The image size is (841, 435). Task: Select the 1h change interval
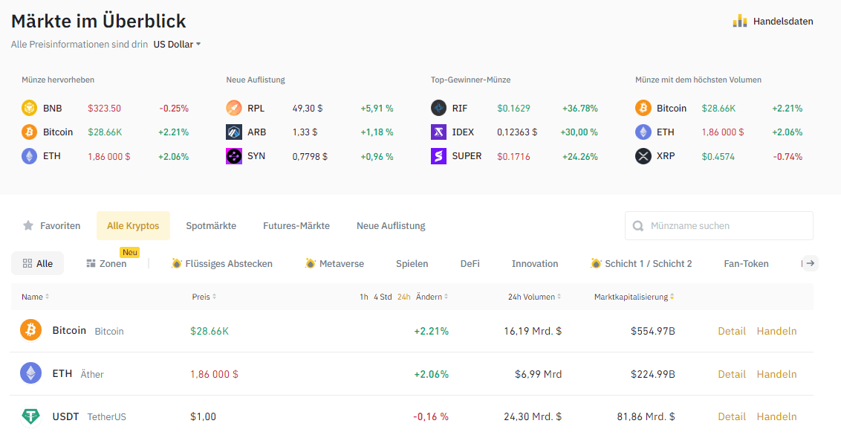tap(363, 297)
